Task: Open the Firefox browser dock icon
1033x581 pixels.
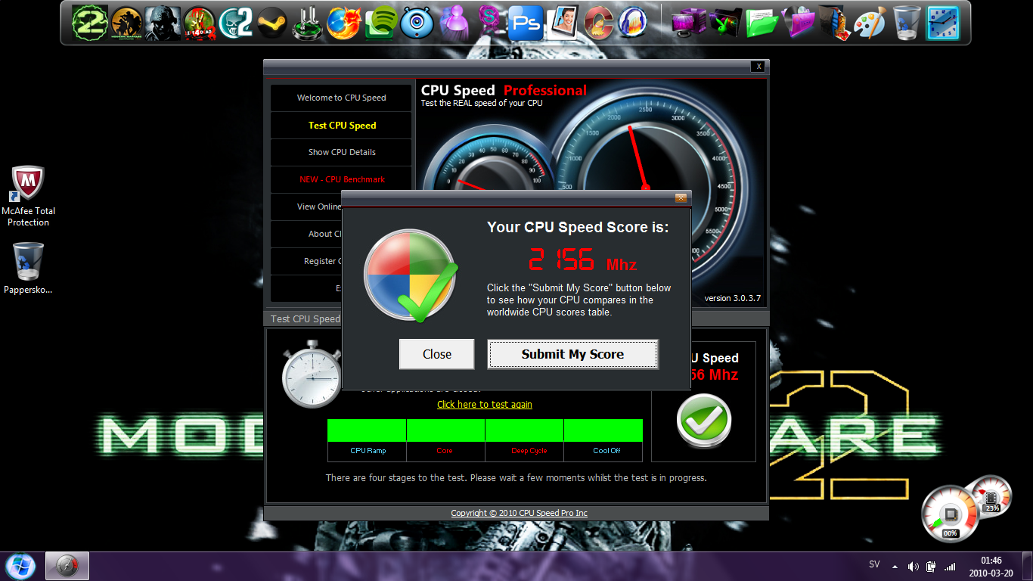Action: coord(343,23)
